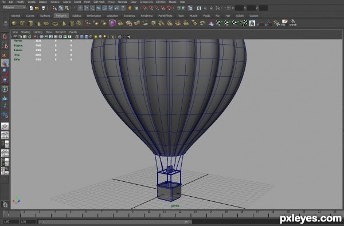Screen dimensions: 344x226
Task: Create a polygon pipe from the shelf
Action: click(72, 23)
